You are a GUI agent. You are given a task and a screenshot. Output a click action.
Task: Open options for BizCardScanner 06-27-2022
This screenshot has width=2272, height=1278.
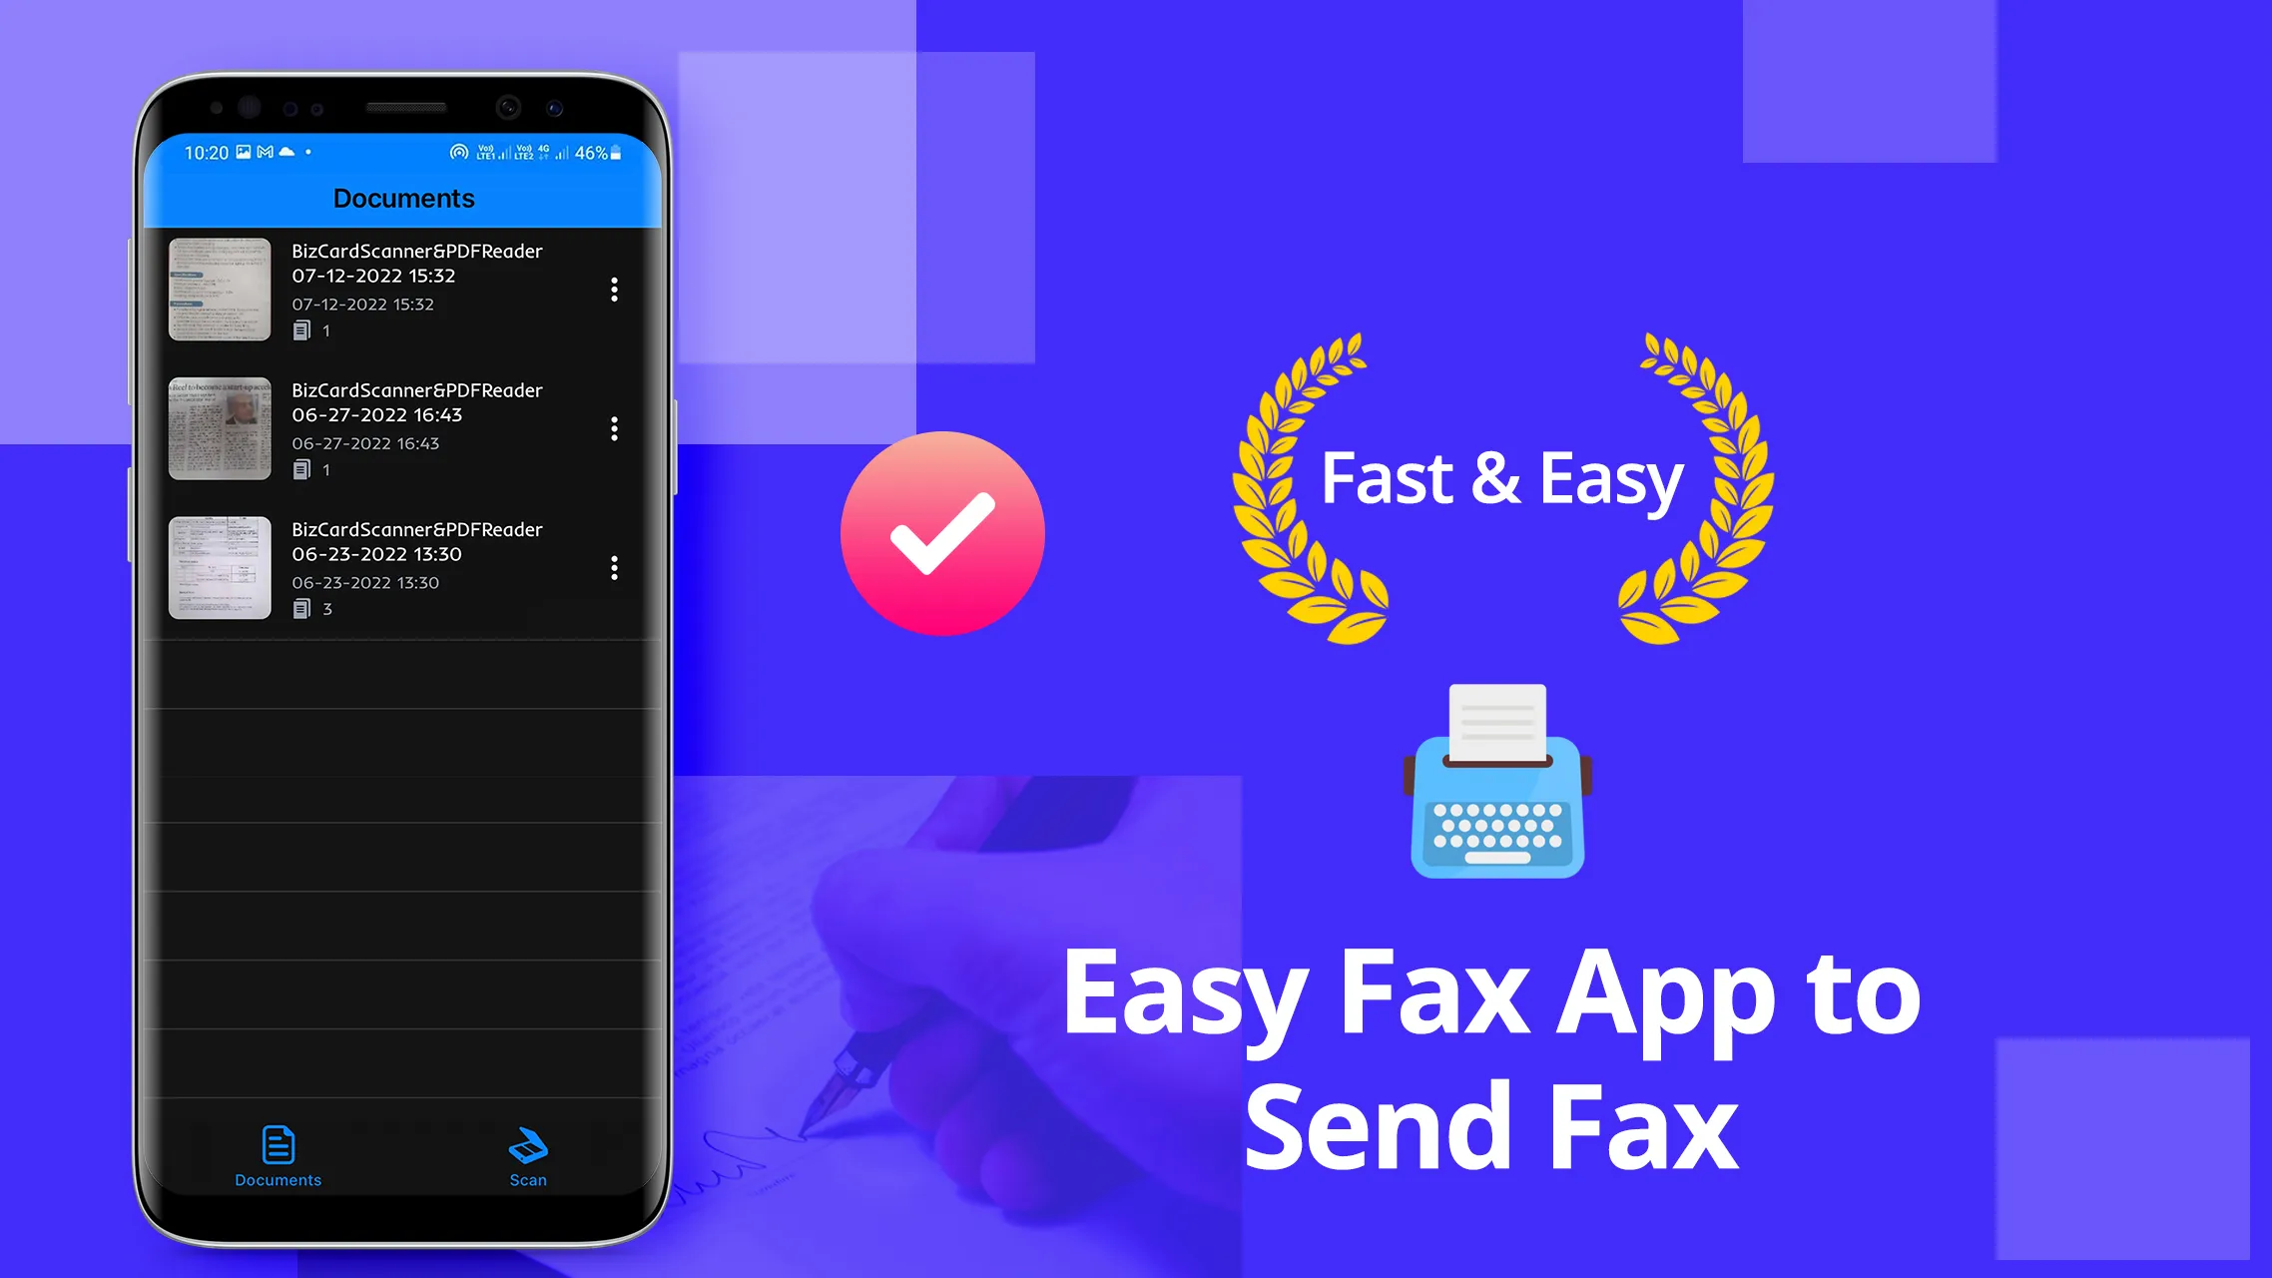[615, 429]
